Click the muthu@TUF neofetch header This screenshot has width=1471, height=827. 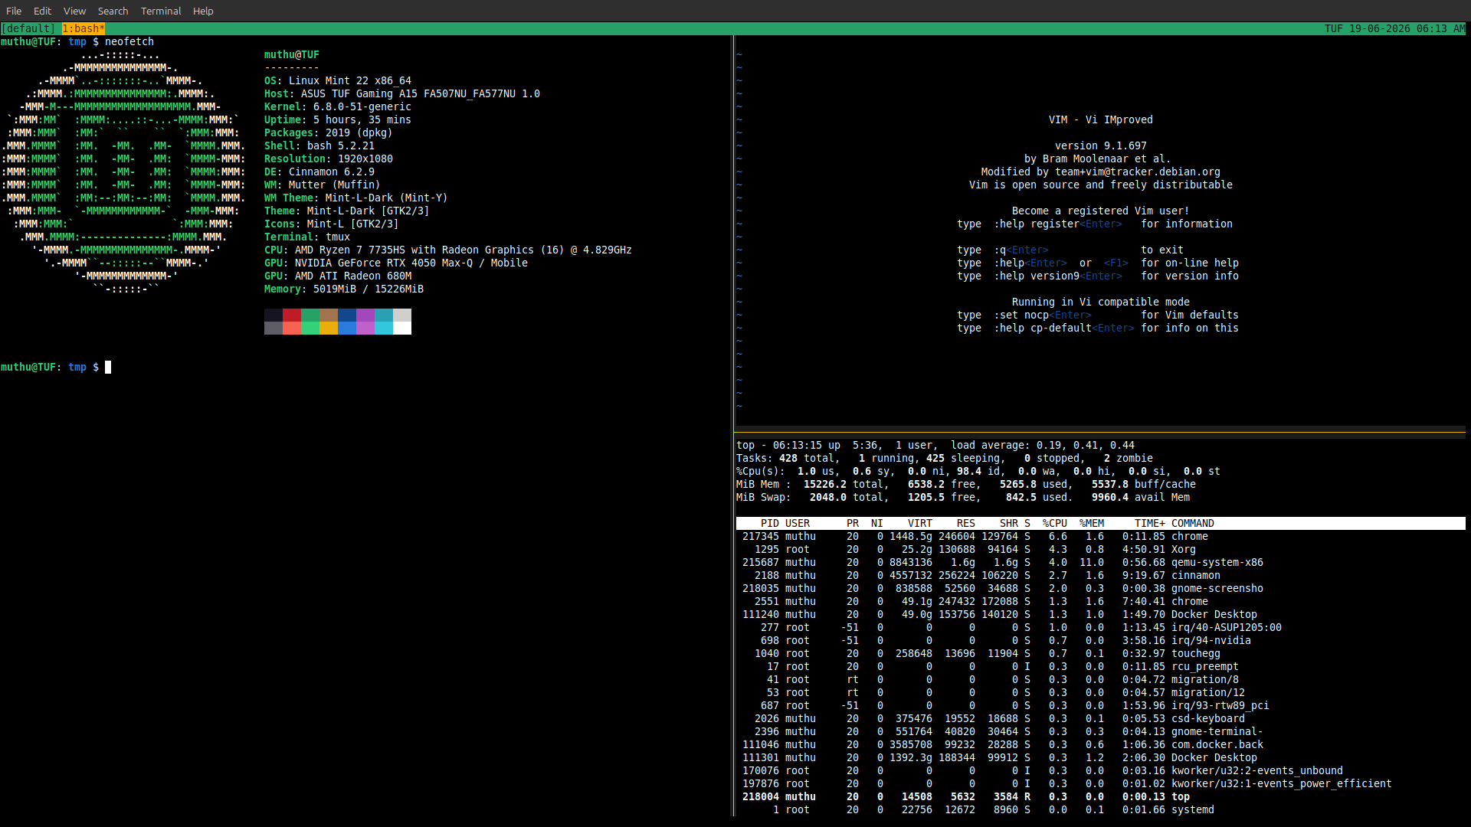click(292, 54)
